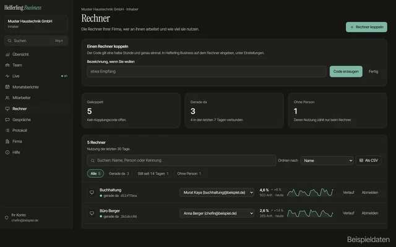This screenshot has height=247, width=396.
Task: Click the Gerade da 3 card
Action: 235,111
